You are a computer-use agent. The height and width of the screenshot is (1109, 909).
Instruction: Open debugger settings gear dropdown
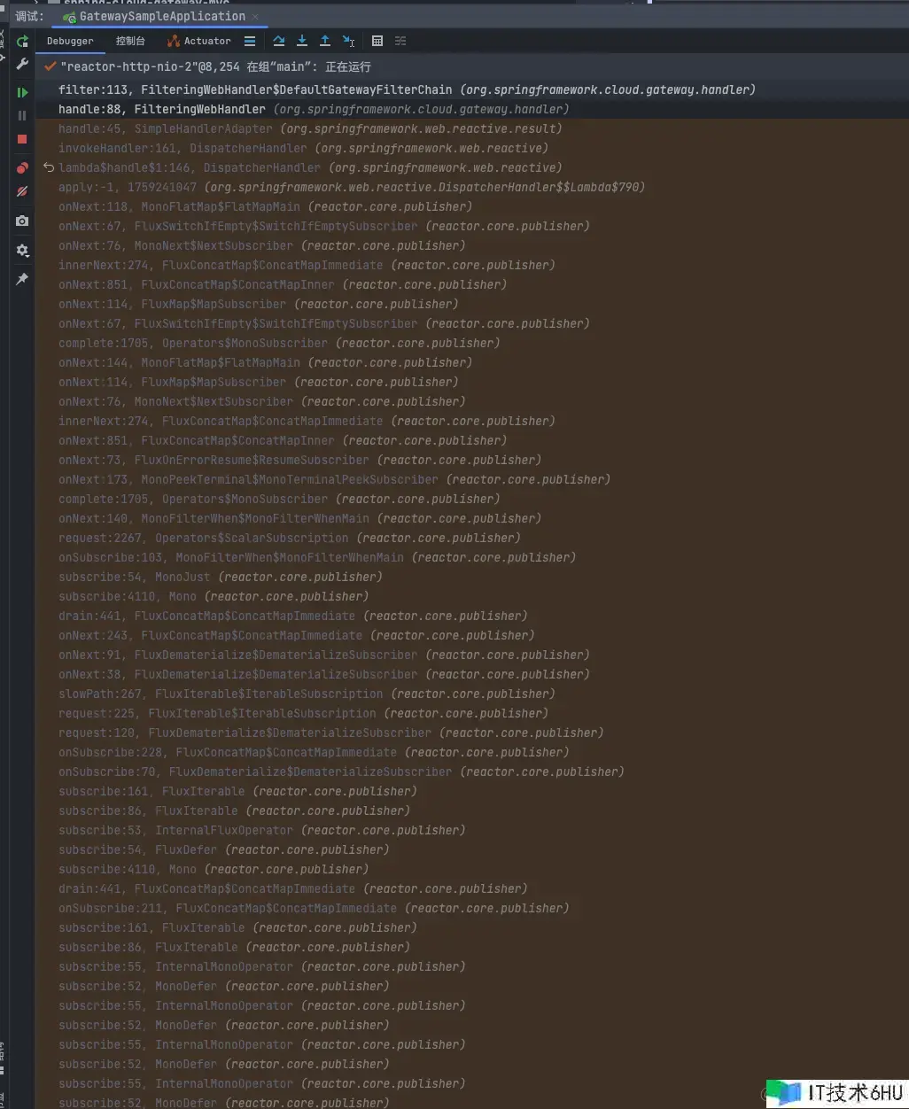pos(22,251)
